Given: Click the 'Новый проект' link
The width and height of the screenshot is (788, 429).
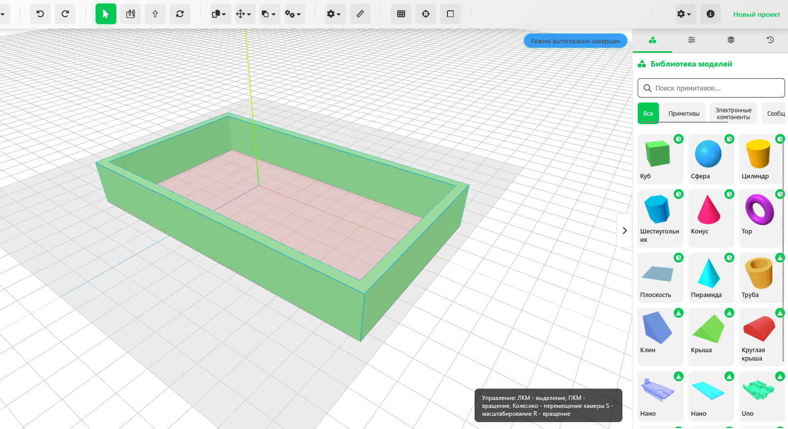Looking at the screenshot, I should pos(756,14).
